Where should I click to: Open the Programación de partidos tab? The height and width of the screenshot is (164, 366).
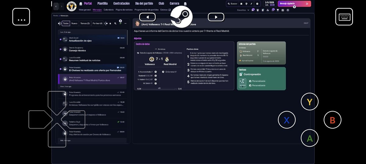pos(146,10)
